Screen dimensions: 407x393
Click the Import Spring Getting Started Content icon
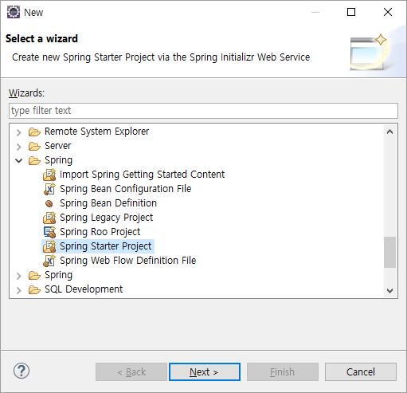click(49, 175)
